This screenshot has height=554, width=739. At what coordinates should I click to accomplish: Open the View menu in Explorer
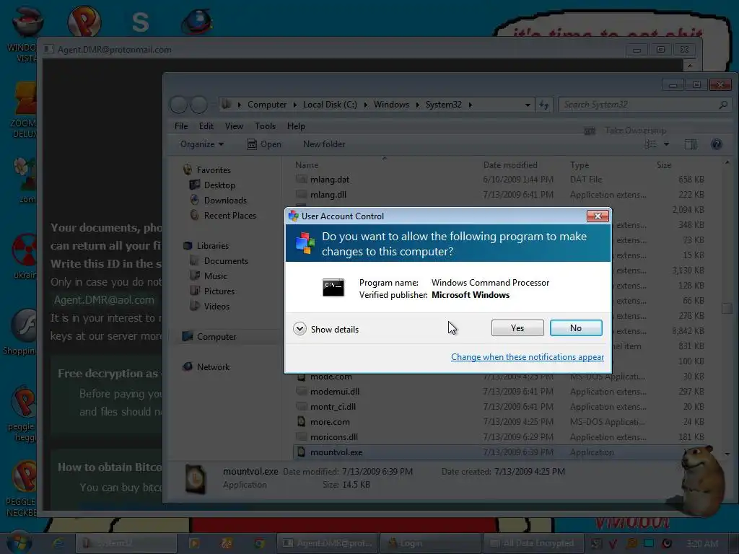click(234, 126)
